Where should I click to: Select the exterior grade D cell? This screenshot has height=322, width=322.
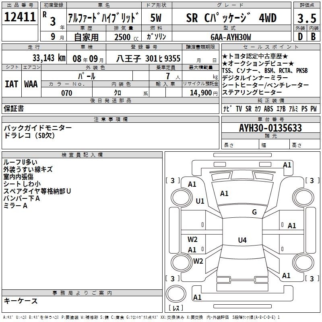[300, 37]
